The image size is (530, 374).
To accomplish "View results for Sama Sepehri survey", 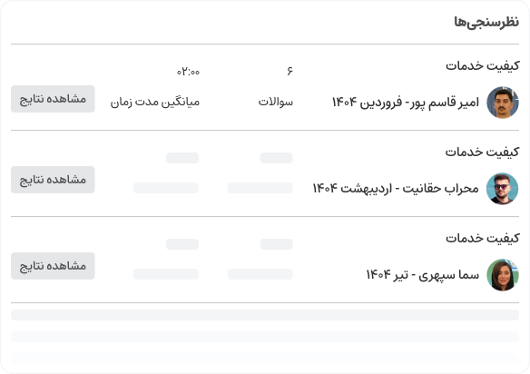I will (53, 266).
